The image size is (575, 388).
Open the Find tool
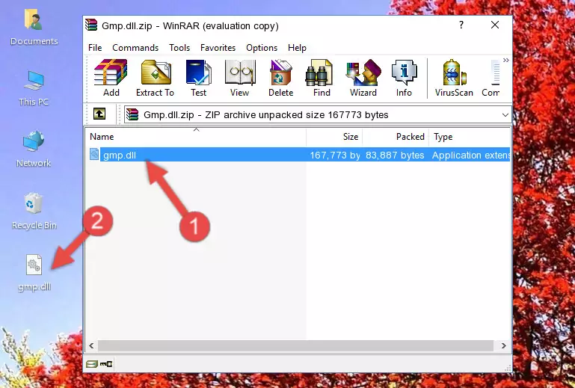322,78
